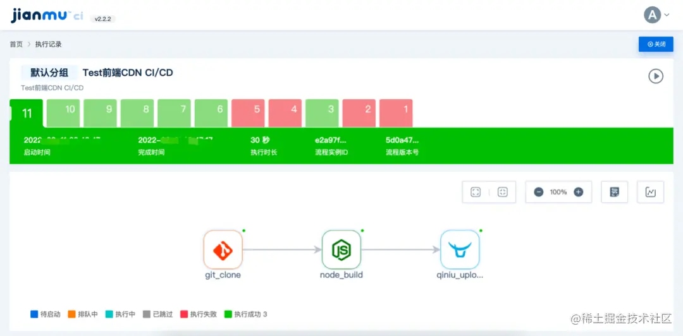Click the 已跳过 gray legend swatch

point(147,315)
